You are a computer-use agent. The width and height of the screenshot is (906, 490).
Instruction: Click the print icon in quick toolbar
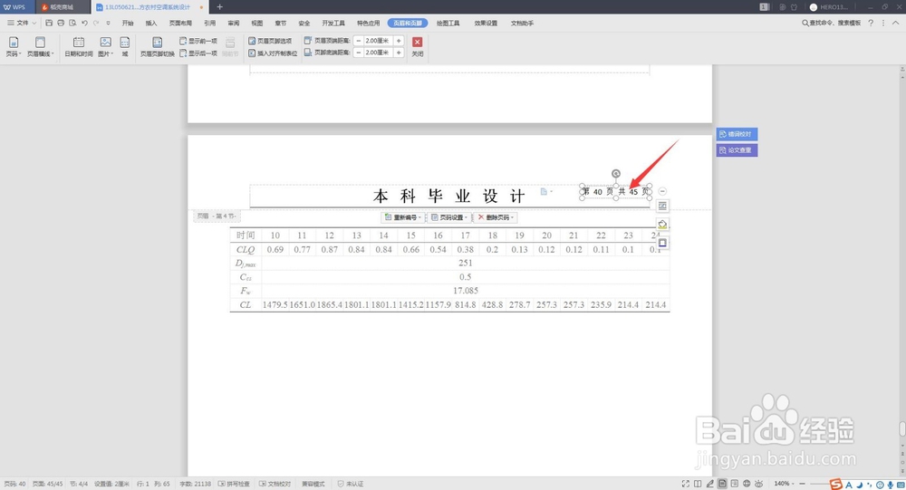tap(61, 24)
